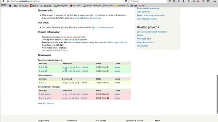Click the padlock site security icon
The height and width of the screenshot is (122, 218).
(8, 1)
